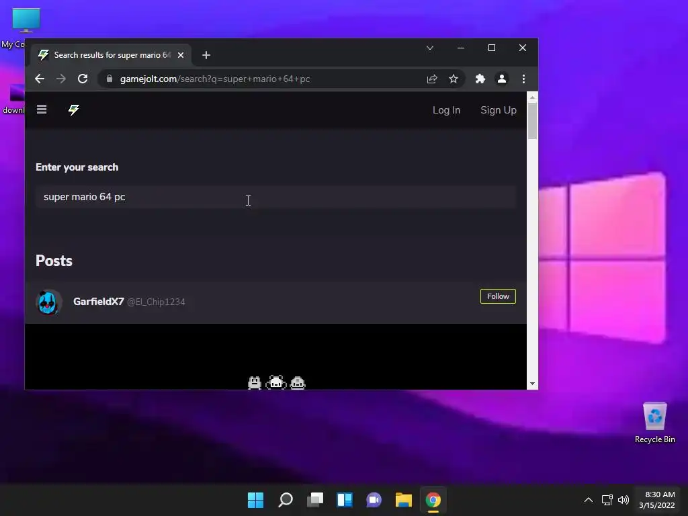Viewport: 688px width, 516px height.
Task: Focus the super mario 64 pc search field
Action: point(276,197)
